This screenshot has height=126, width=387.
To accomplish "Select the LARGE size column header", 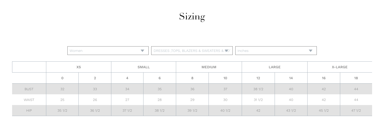I will tap(275, 67).
